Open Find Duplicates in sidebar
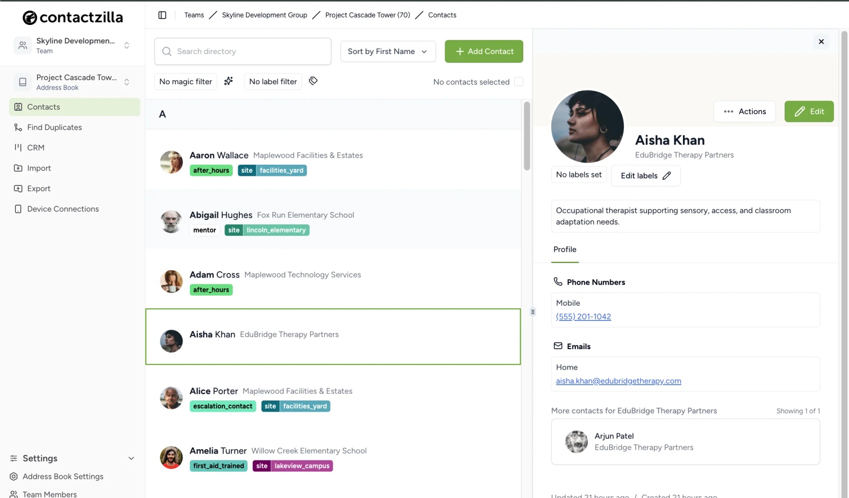 pos(74,127)
